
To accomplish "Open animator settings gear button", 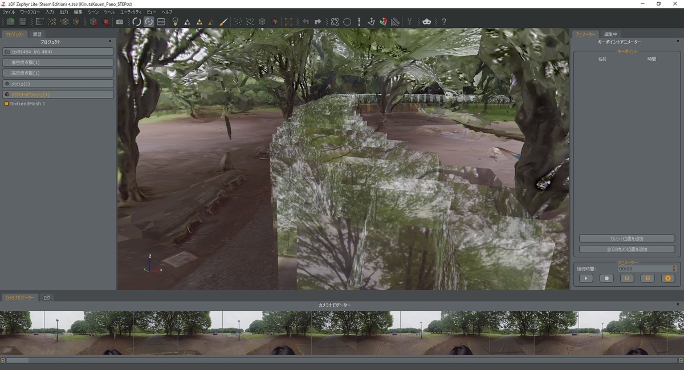I will pyautogui.click(x=668, y=278).
